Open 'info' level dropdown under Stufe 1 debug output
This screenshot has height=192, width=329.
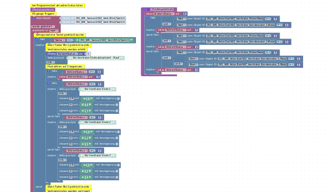pyautogui.click(x=63, y=93)
